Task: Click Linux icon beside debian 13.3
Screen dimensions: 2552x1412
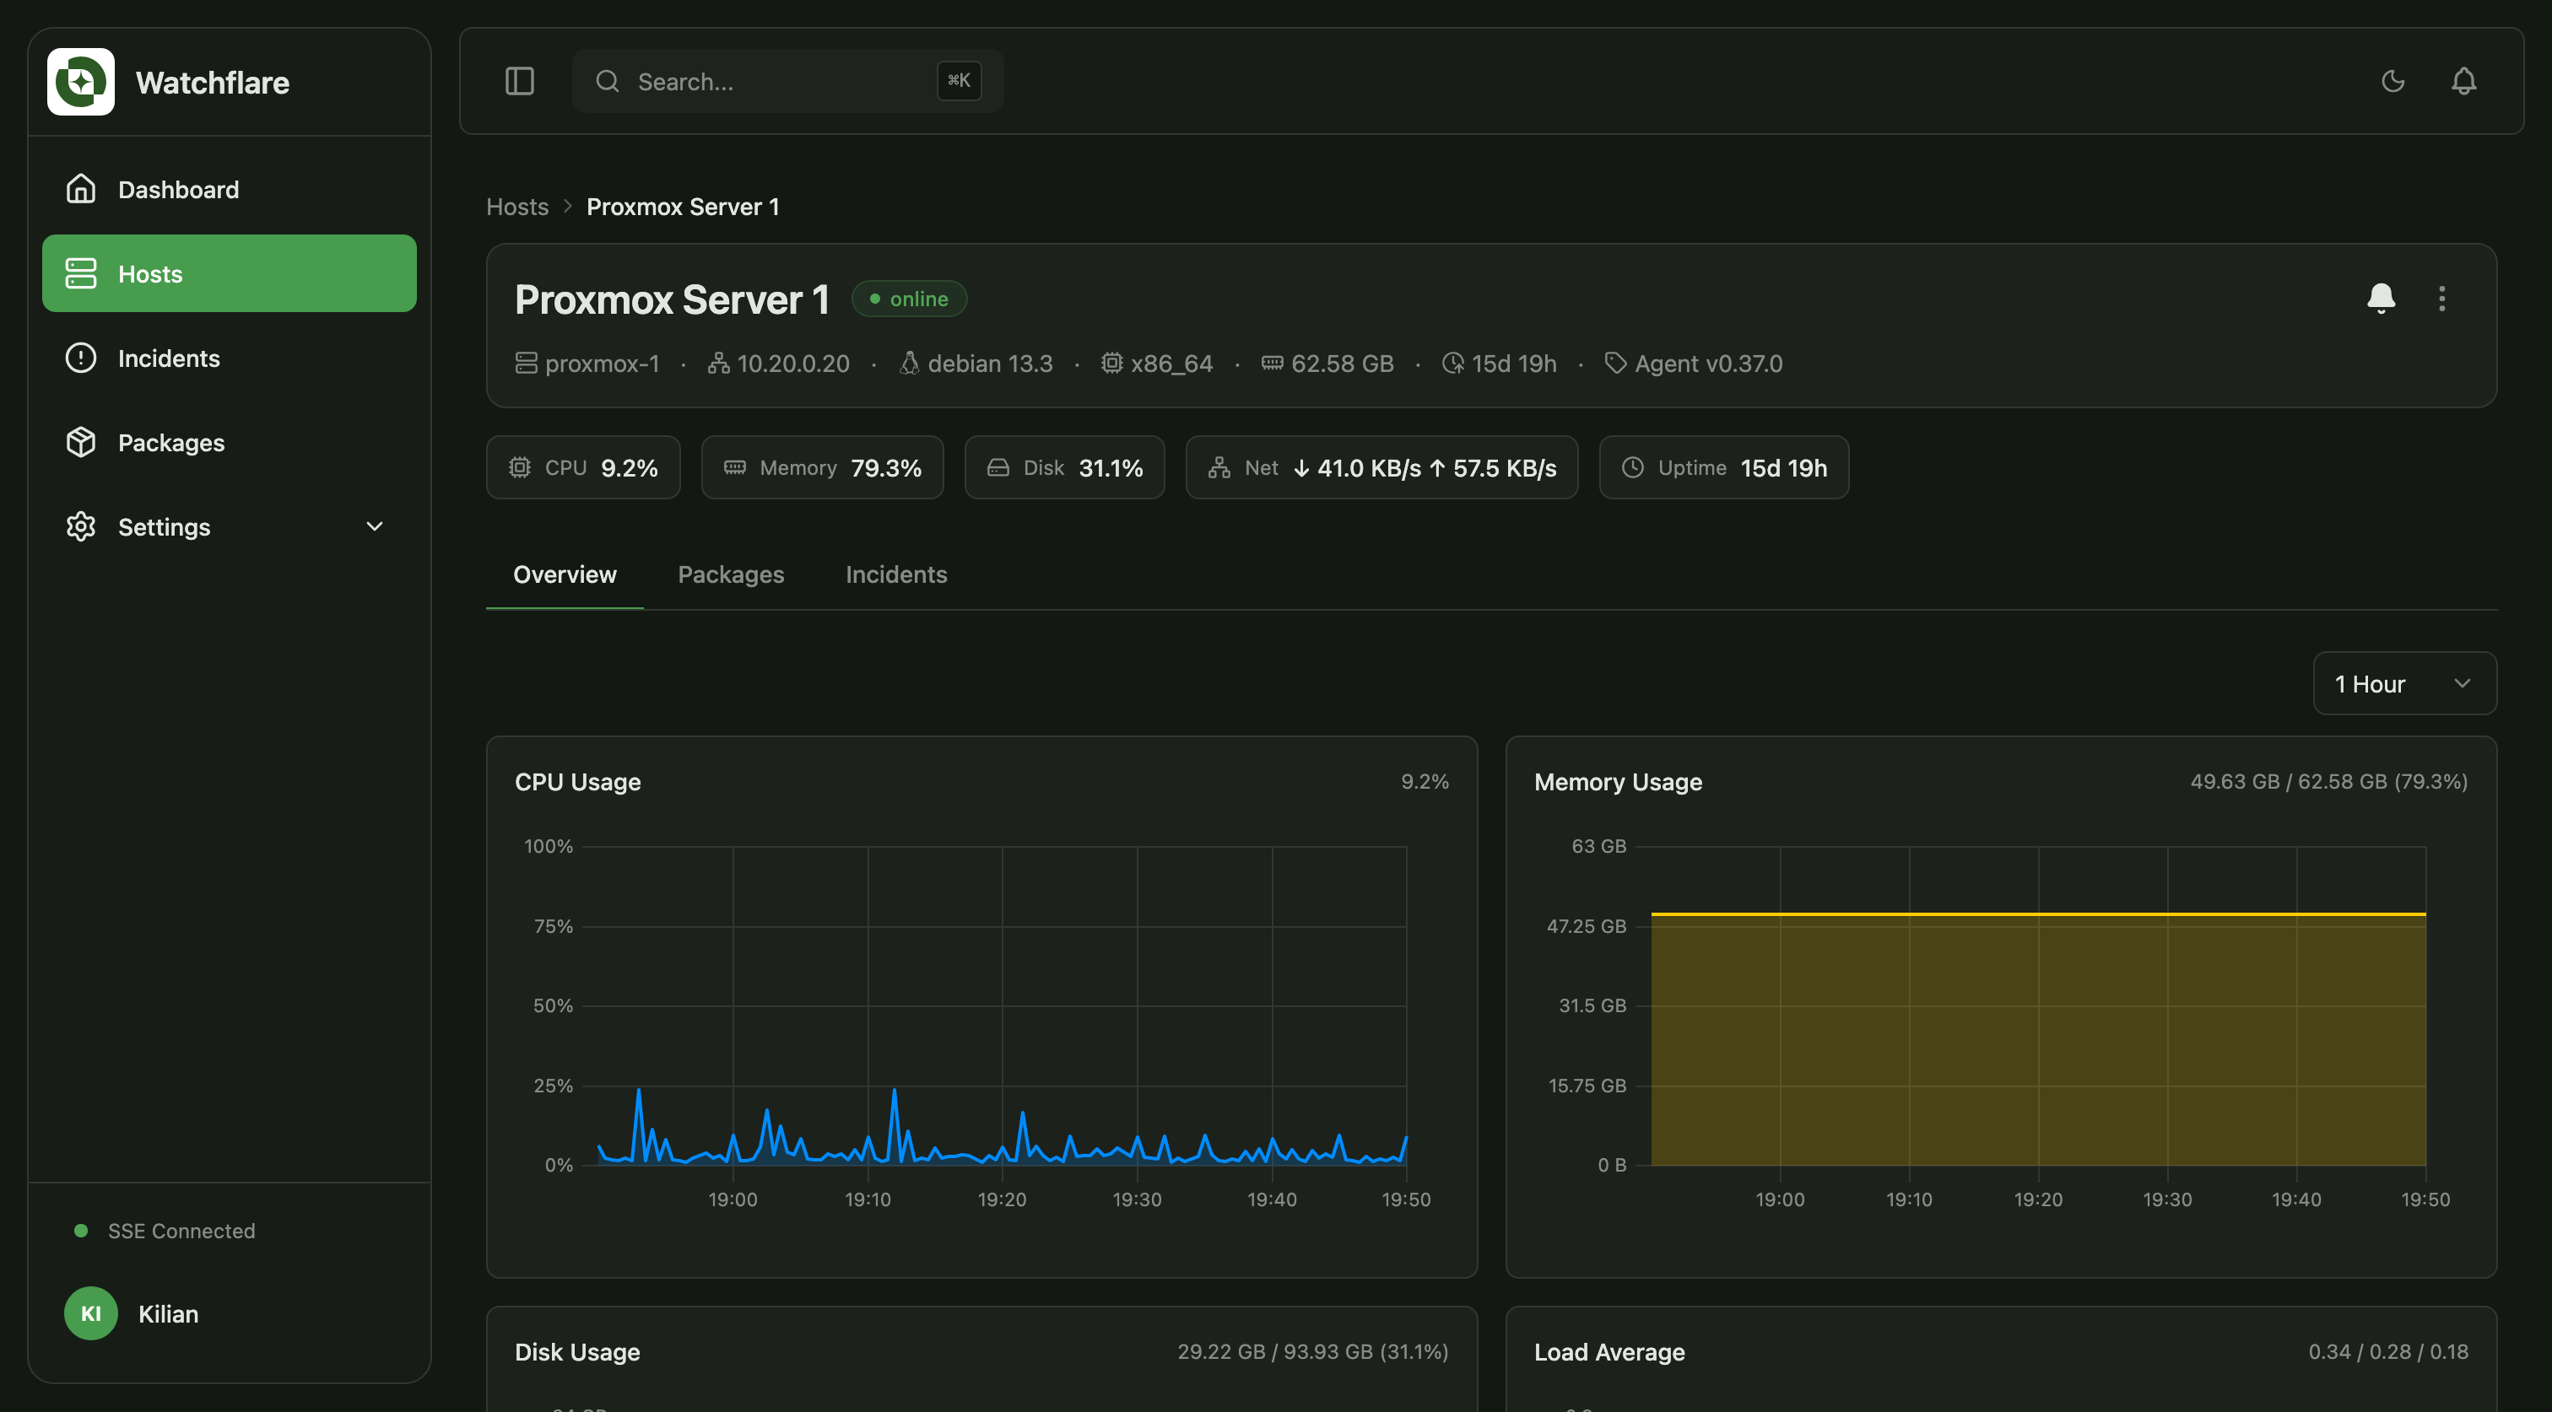Action: coord(908,364)
